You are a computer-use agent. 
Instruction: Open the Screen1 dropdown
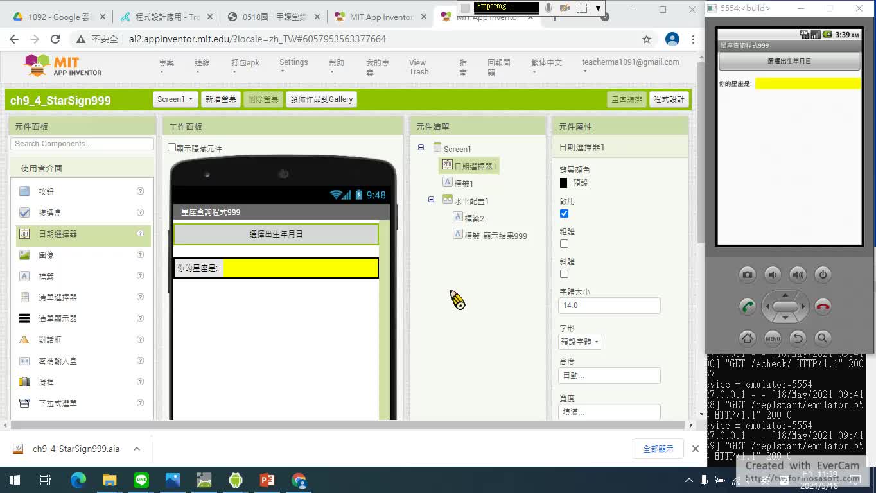175,99
